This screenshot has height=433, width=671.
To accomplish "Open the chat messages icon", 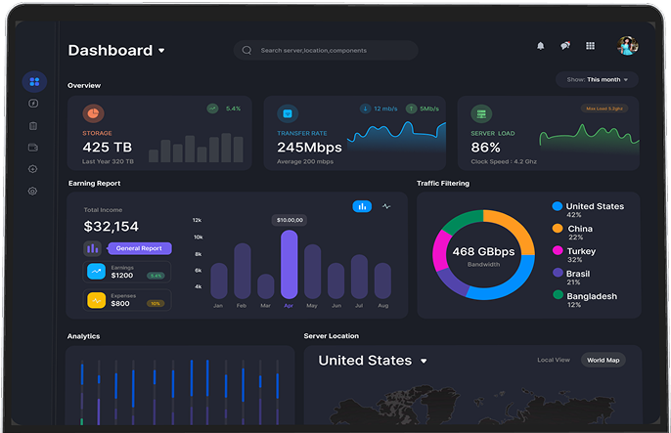I will (x=564, y=46).
